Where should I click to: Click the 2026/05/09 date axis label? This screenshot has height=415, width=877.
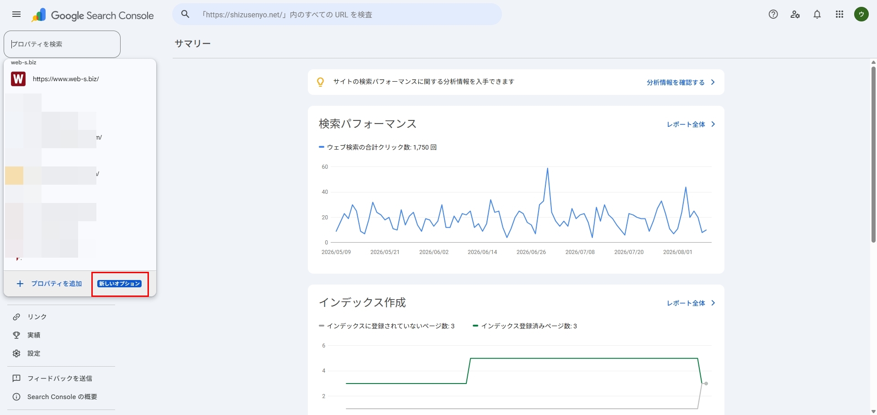click(x=336, y=252)
